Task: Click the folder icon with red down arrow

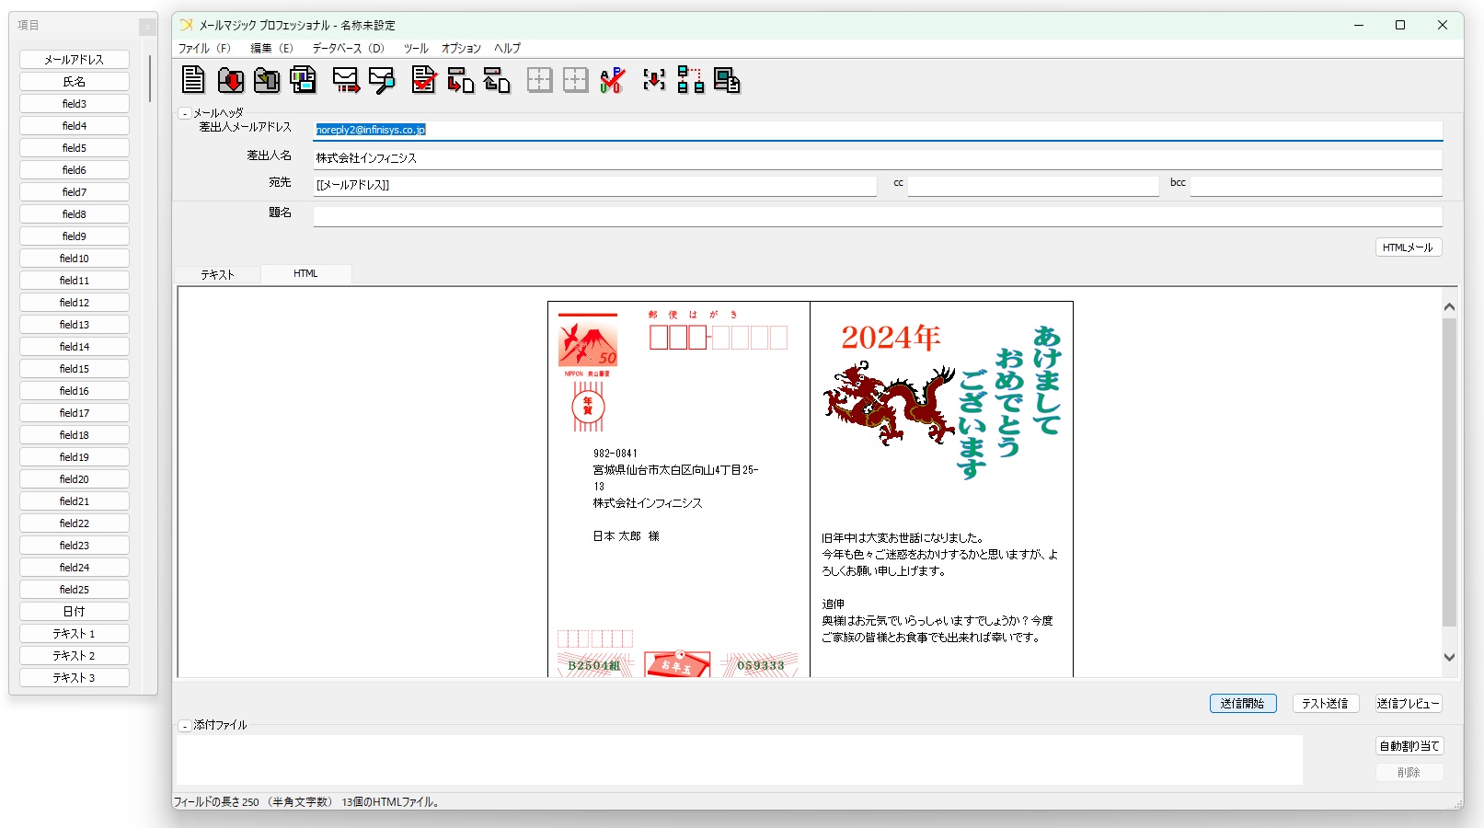Action: 230,80
